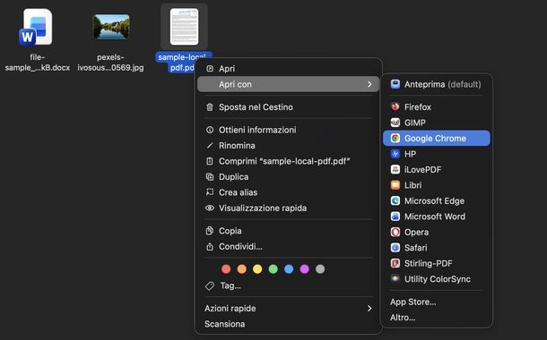Click the Apri con menu label
The width and height of the screenshot is (547, 340).
235,84
